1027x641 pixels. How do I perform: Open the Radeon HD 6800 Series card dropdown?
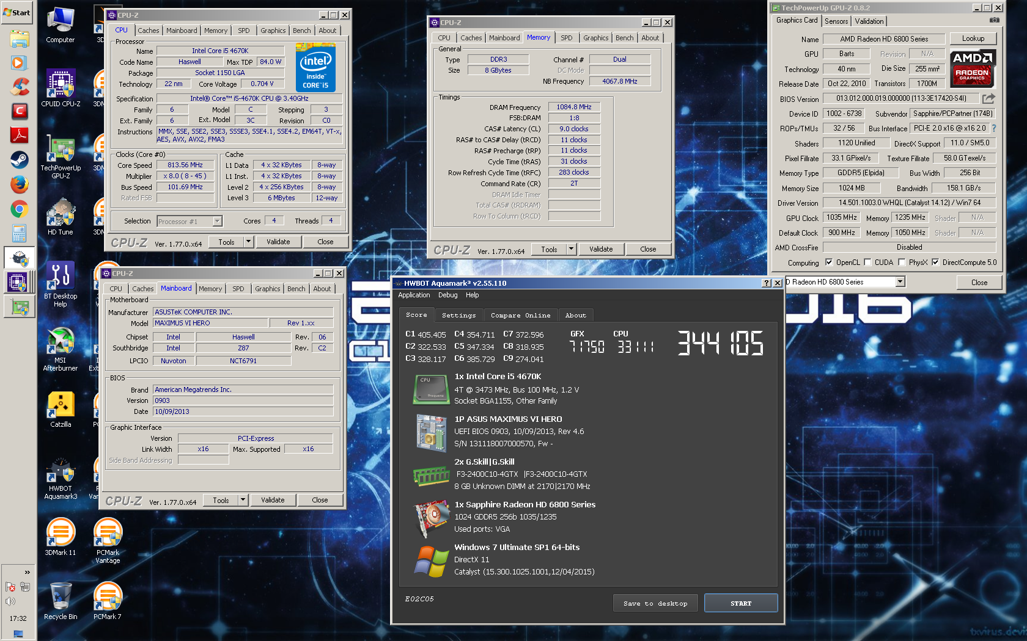(x=900, y=281)
